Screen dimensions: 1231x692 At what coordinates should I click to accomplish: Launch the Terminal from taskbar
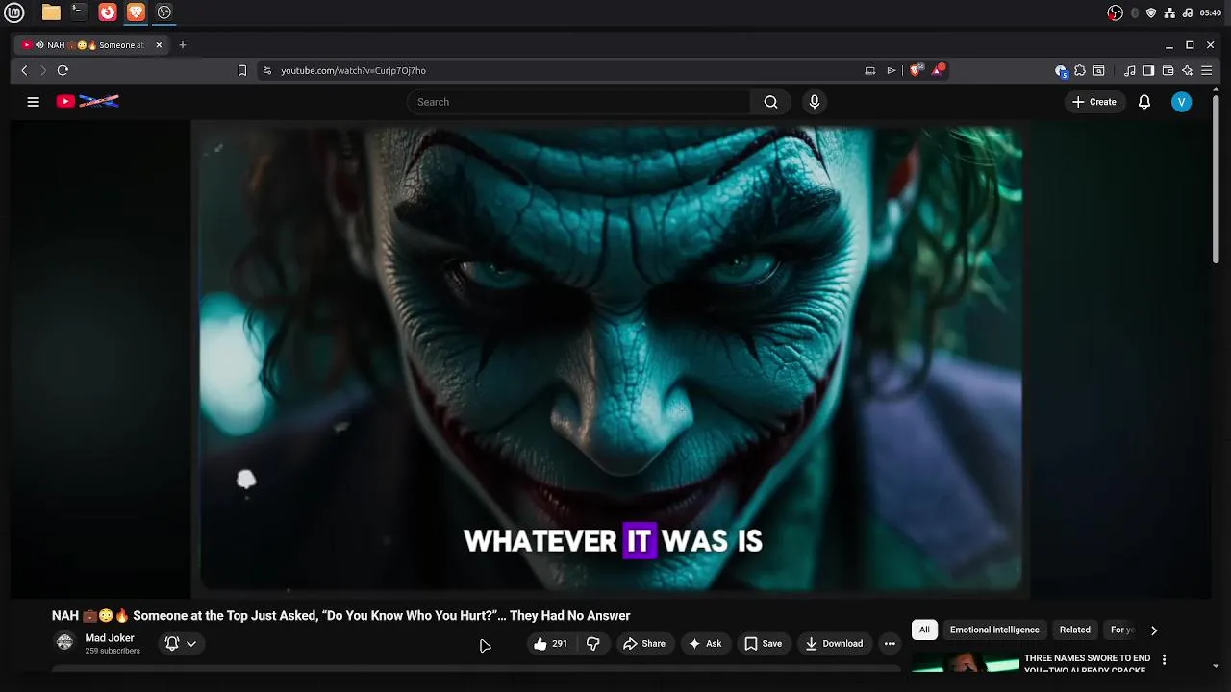[79, 12]
